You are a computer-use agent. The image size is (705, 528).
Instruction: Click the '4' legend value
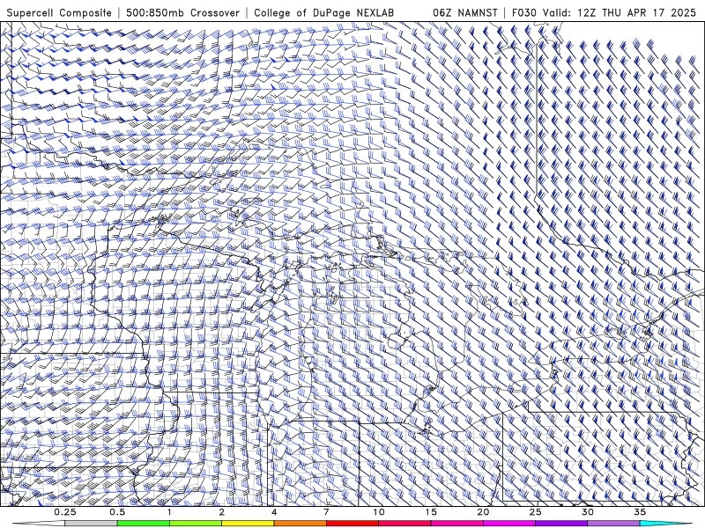(x=274, y=512)
